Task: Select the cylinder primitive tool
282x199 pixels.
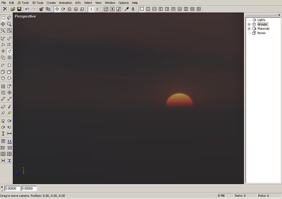Action: [x=3, y=78]
